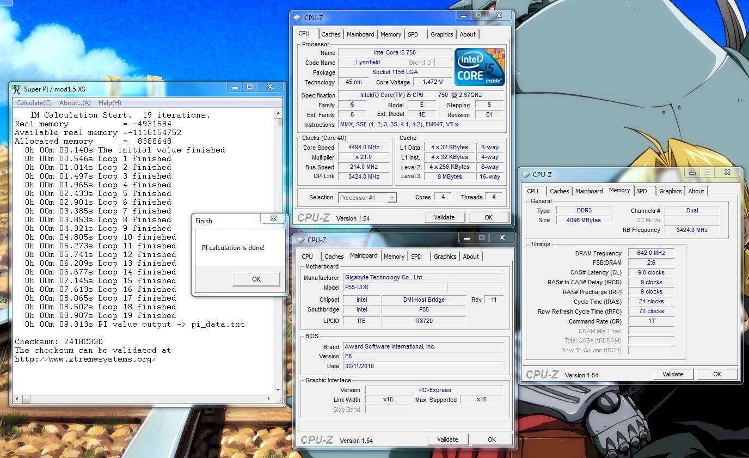Select SPD tab in the Mainboard CPU-Z window

[x=416, y=257]
